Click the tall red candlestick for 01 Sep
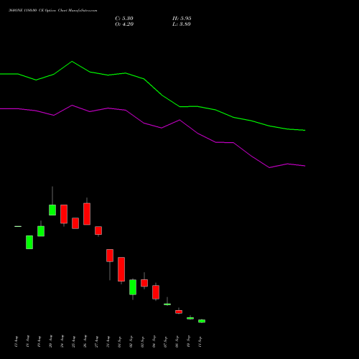The width and height of the screenshot is (359, 359). click(x=121, y=269)
